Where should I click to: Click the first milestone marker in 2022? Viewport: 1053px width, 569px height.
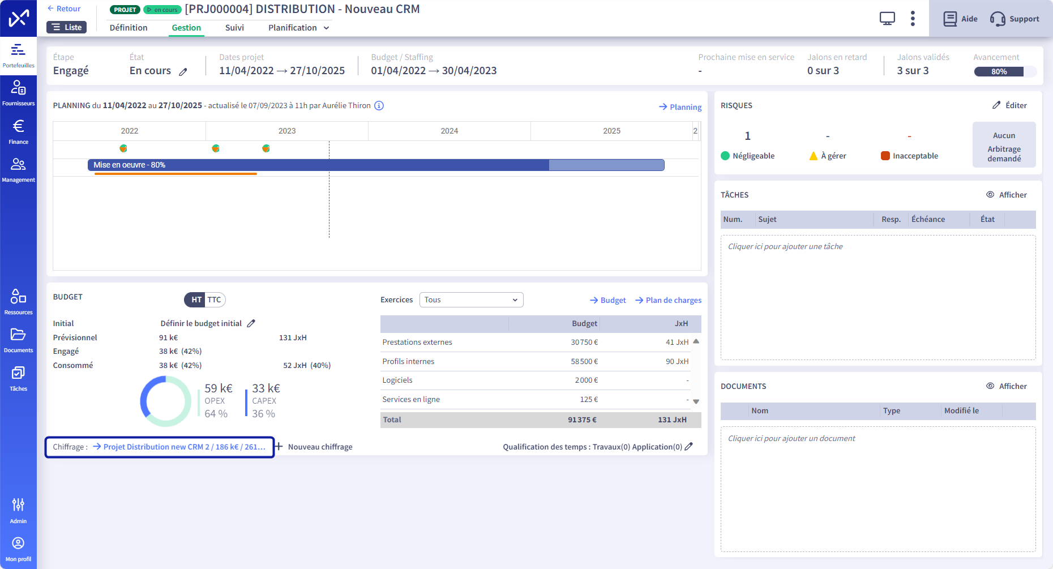123,148
